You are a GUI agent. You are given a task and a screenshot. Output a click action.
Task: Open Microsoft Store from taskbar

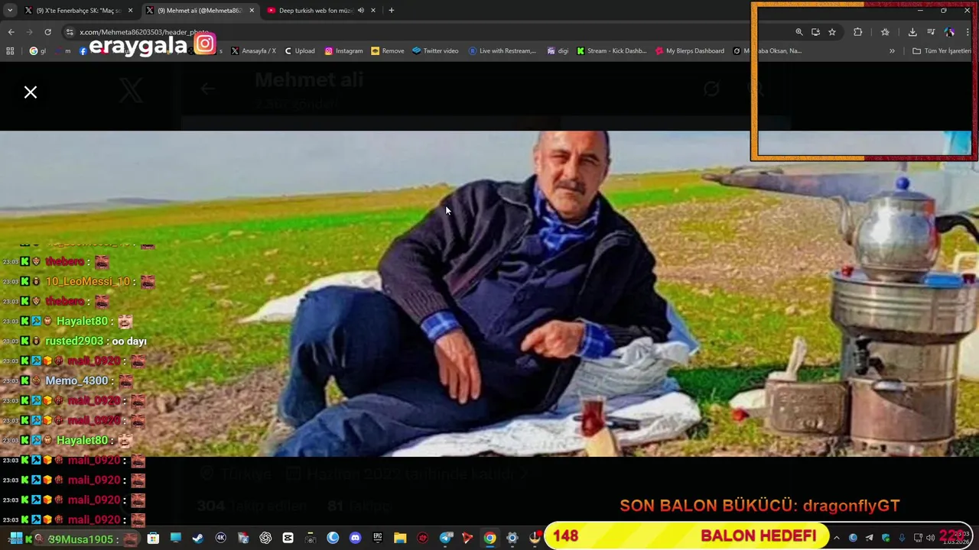pyautogui.click(x=153, y=539)
